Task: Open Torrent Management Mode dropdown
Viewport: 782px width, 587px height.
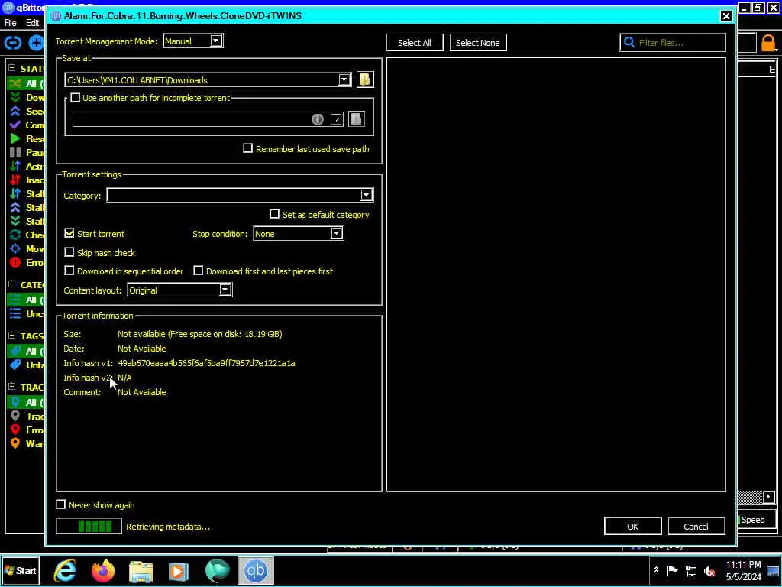Action: [193, 41]
